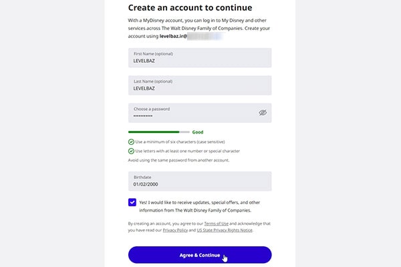This screenshot has width=401, height=267.
Task: Click the First Name (optional) label
Action: pyautogui.click(x=153, y=53)
